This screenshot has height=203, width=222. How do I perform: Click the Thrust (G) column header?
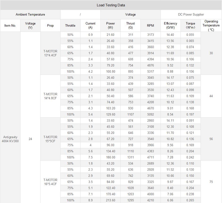click(130, 25)
